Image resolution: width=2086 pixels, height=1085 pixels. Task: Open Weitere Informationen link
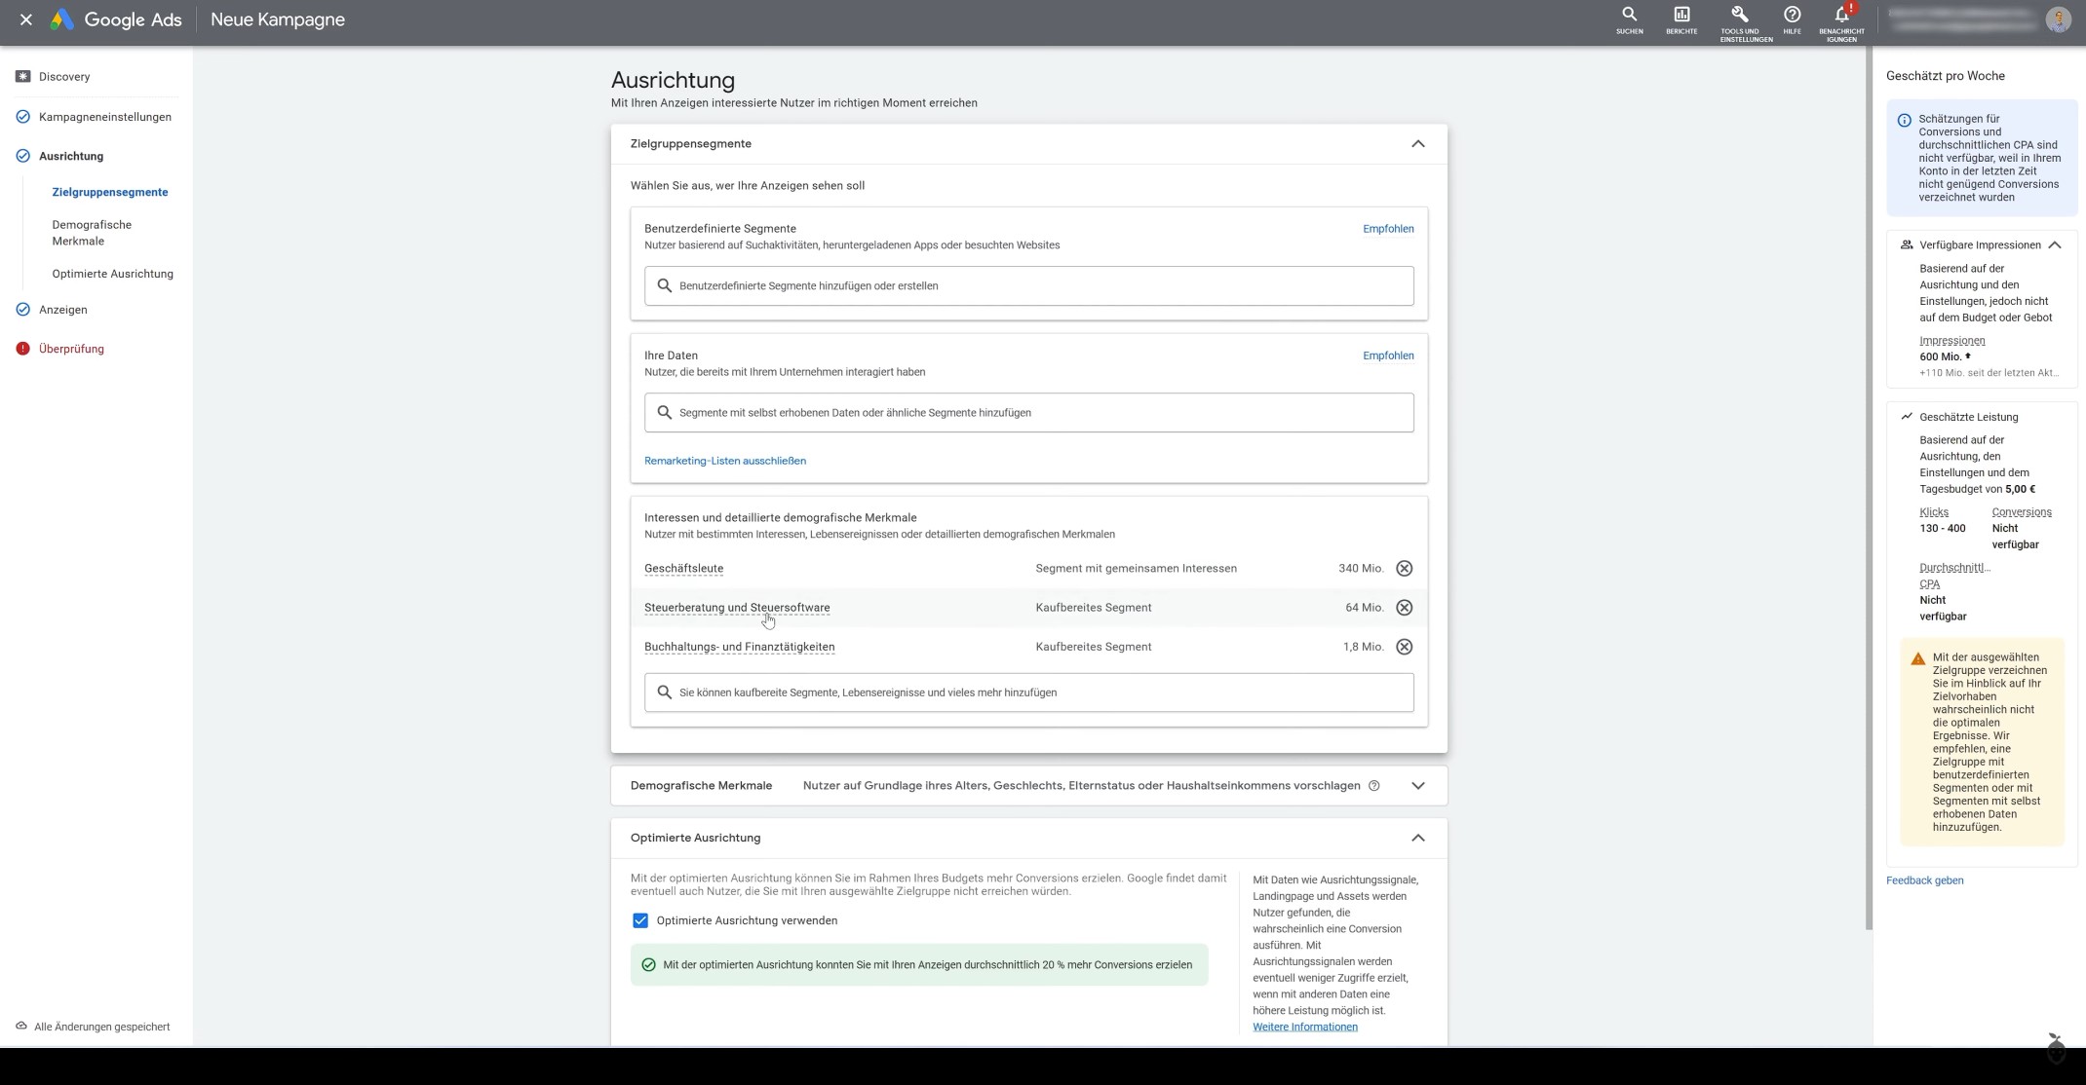click(x=1304, y=1027)
